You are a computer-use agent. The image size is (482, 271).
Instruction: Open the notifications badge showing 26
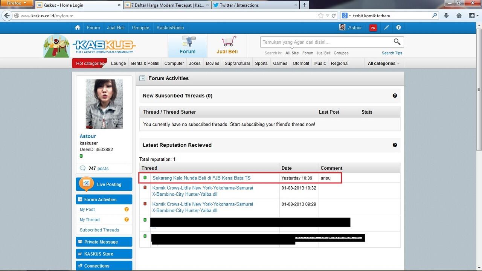click(373, 28)
